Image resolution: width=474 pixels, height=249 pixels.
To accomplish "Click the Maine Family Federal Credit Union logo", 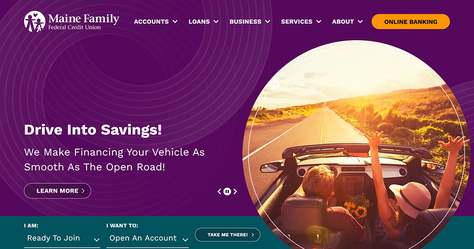I will (72, 21).
